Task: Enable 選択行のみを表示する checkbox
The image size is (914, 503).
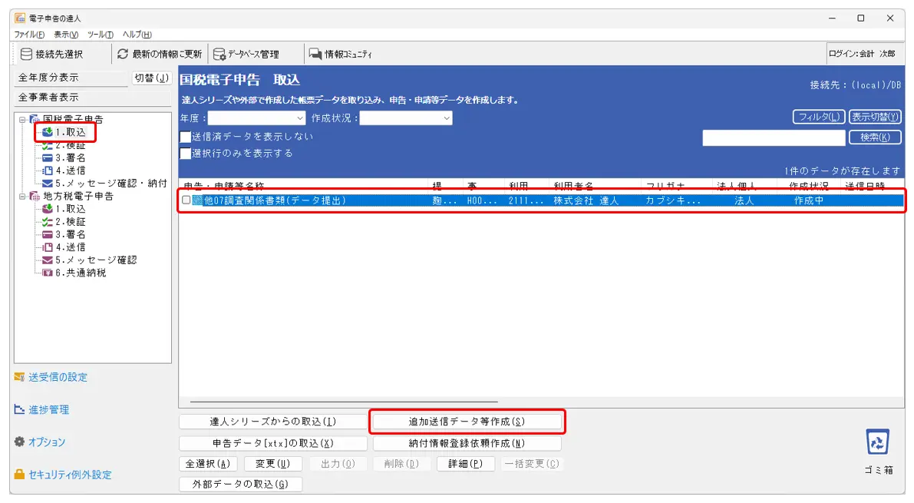Action: (x=186, y=154)
